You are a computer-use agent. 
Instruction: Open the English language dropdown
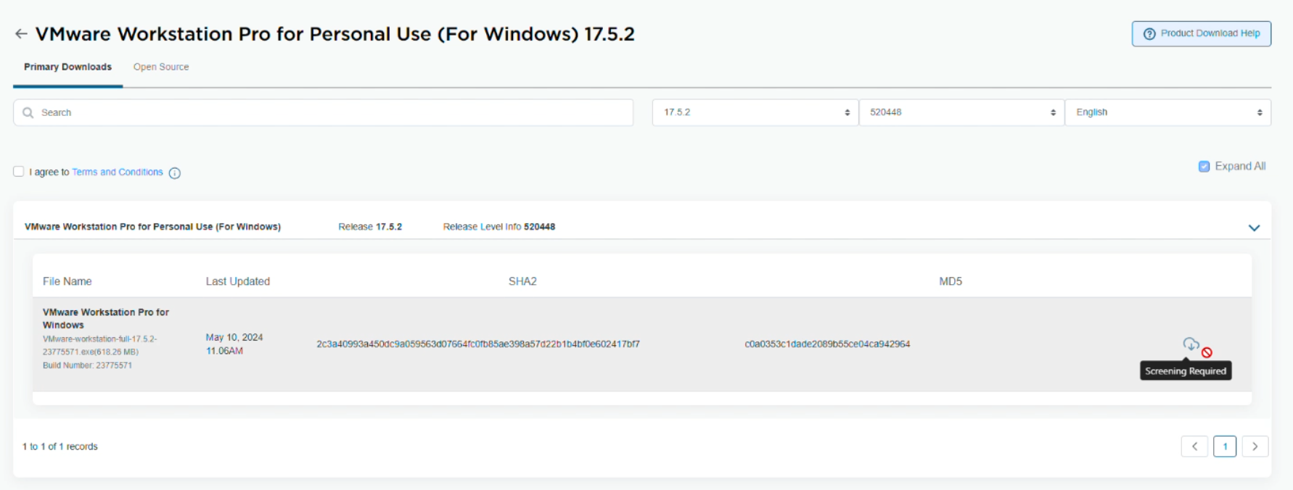click(1167, 112)
